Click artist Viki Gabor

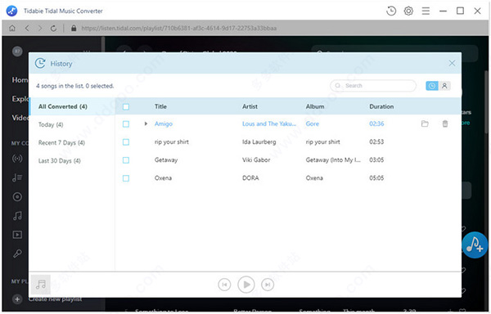tap(256, 160)
